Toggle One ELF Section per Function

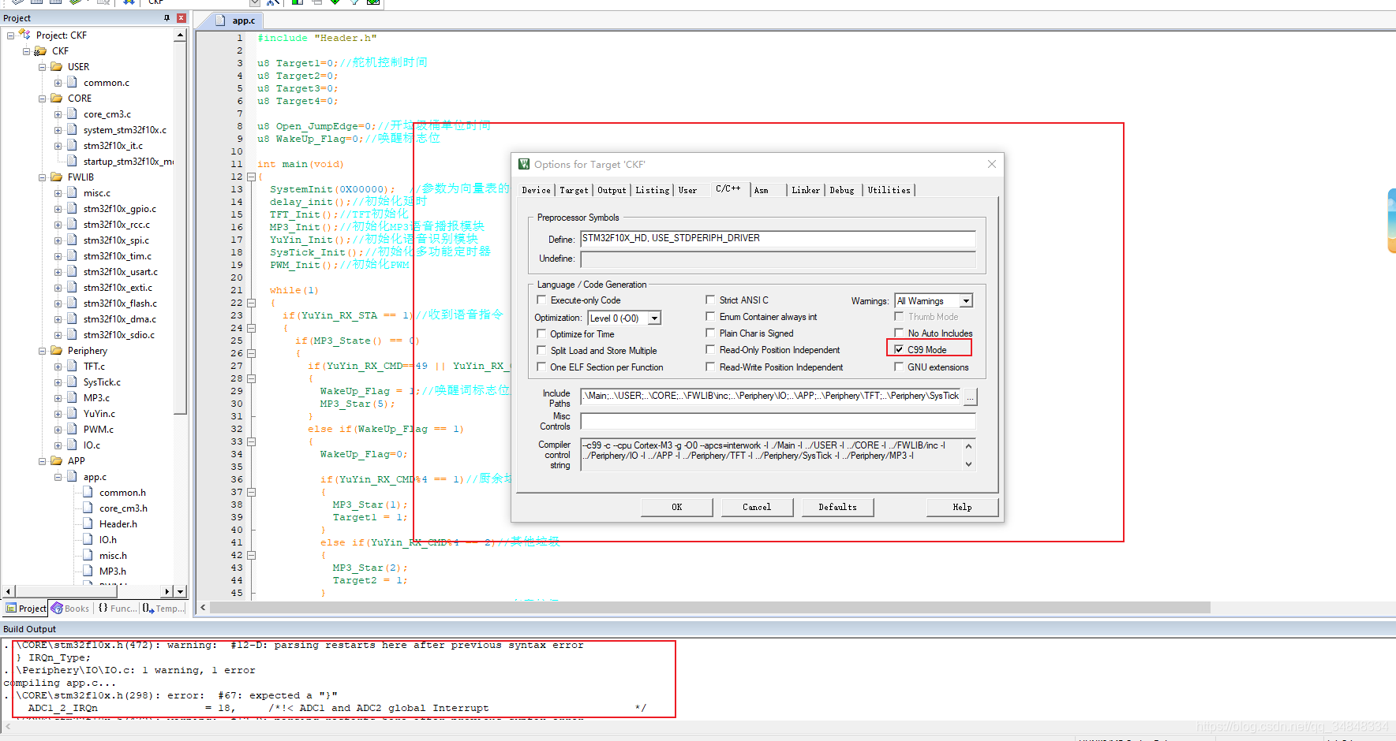[541, 367]
